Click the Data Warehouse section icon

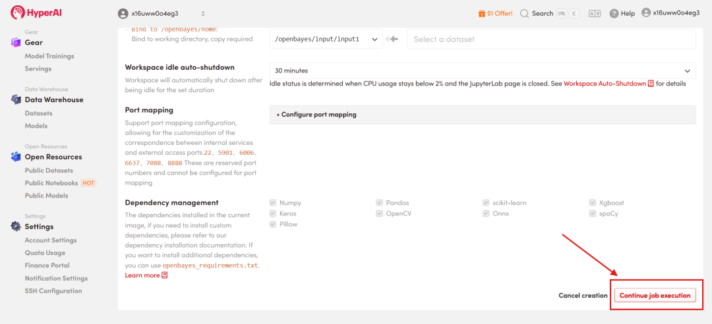pos(16,100)
